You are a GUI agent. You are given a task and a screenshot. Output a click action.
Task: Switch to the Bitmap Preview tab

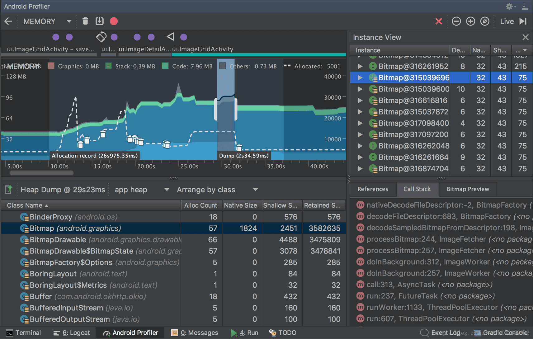[468, 189]
